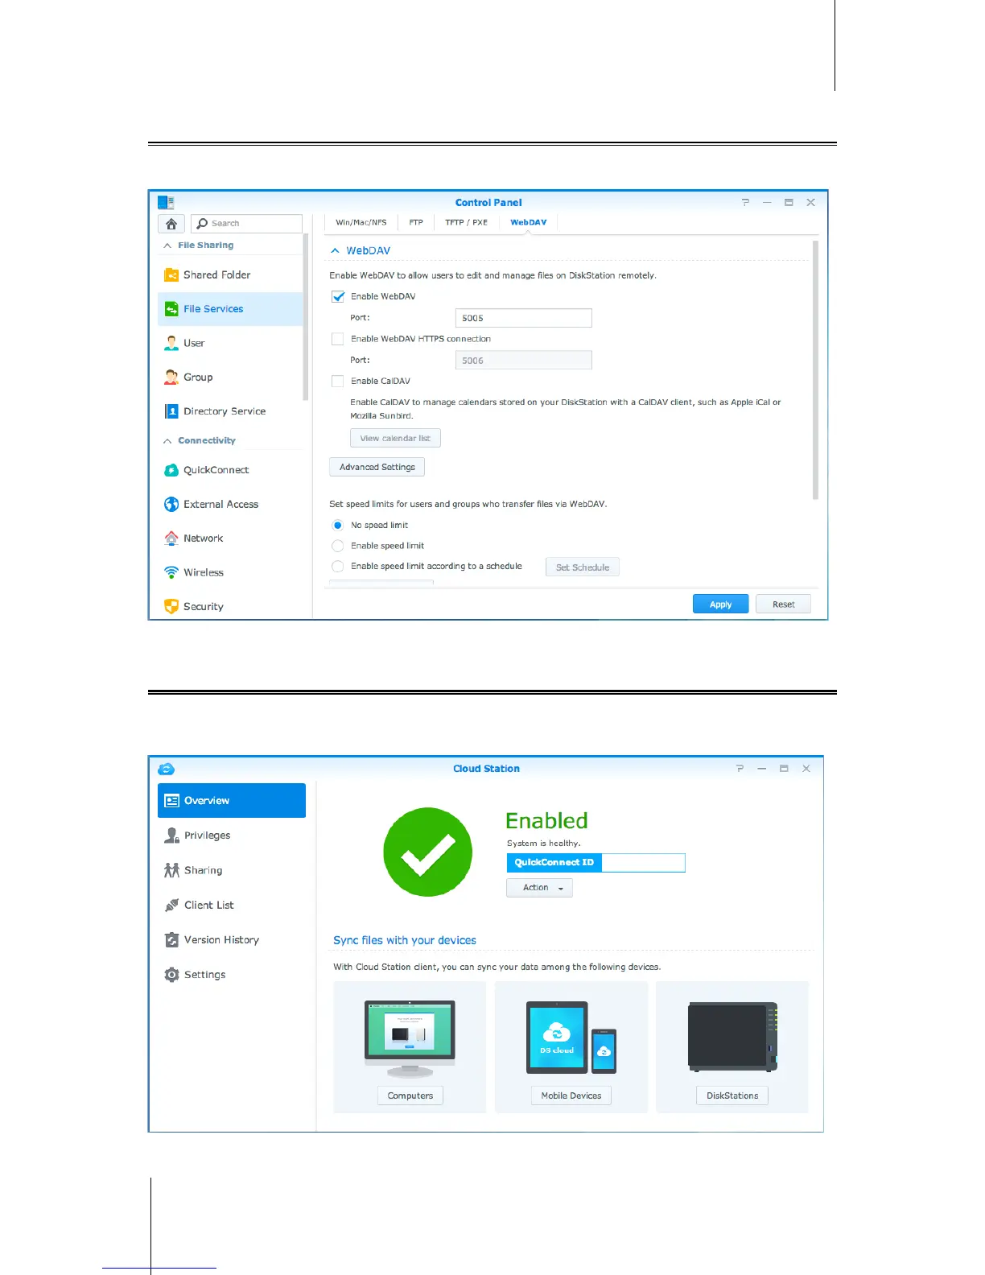Collapse the Connectivity section
This screenshot has height=1275, width=985.
pyautogui.click(x=167, y=441)
